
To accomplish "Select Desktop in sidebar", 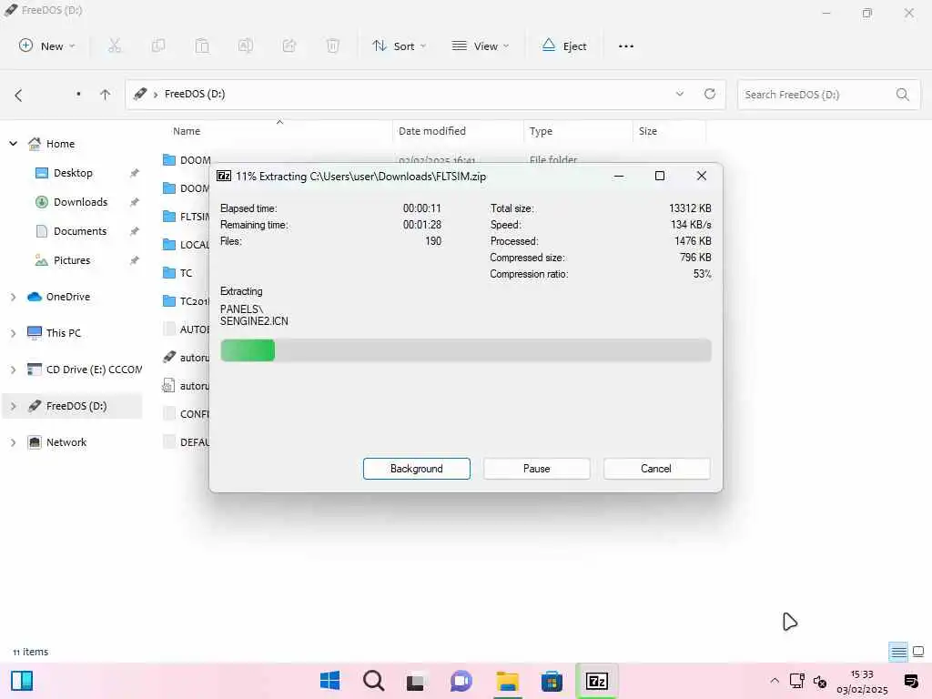I will (73, 173).
